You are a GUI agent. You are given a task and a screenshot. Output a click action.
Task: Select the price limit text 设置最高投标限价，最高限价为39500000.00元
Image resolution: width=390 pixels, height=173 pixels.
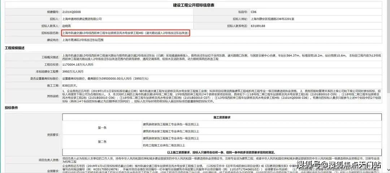105,79
